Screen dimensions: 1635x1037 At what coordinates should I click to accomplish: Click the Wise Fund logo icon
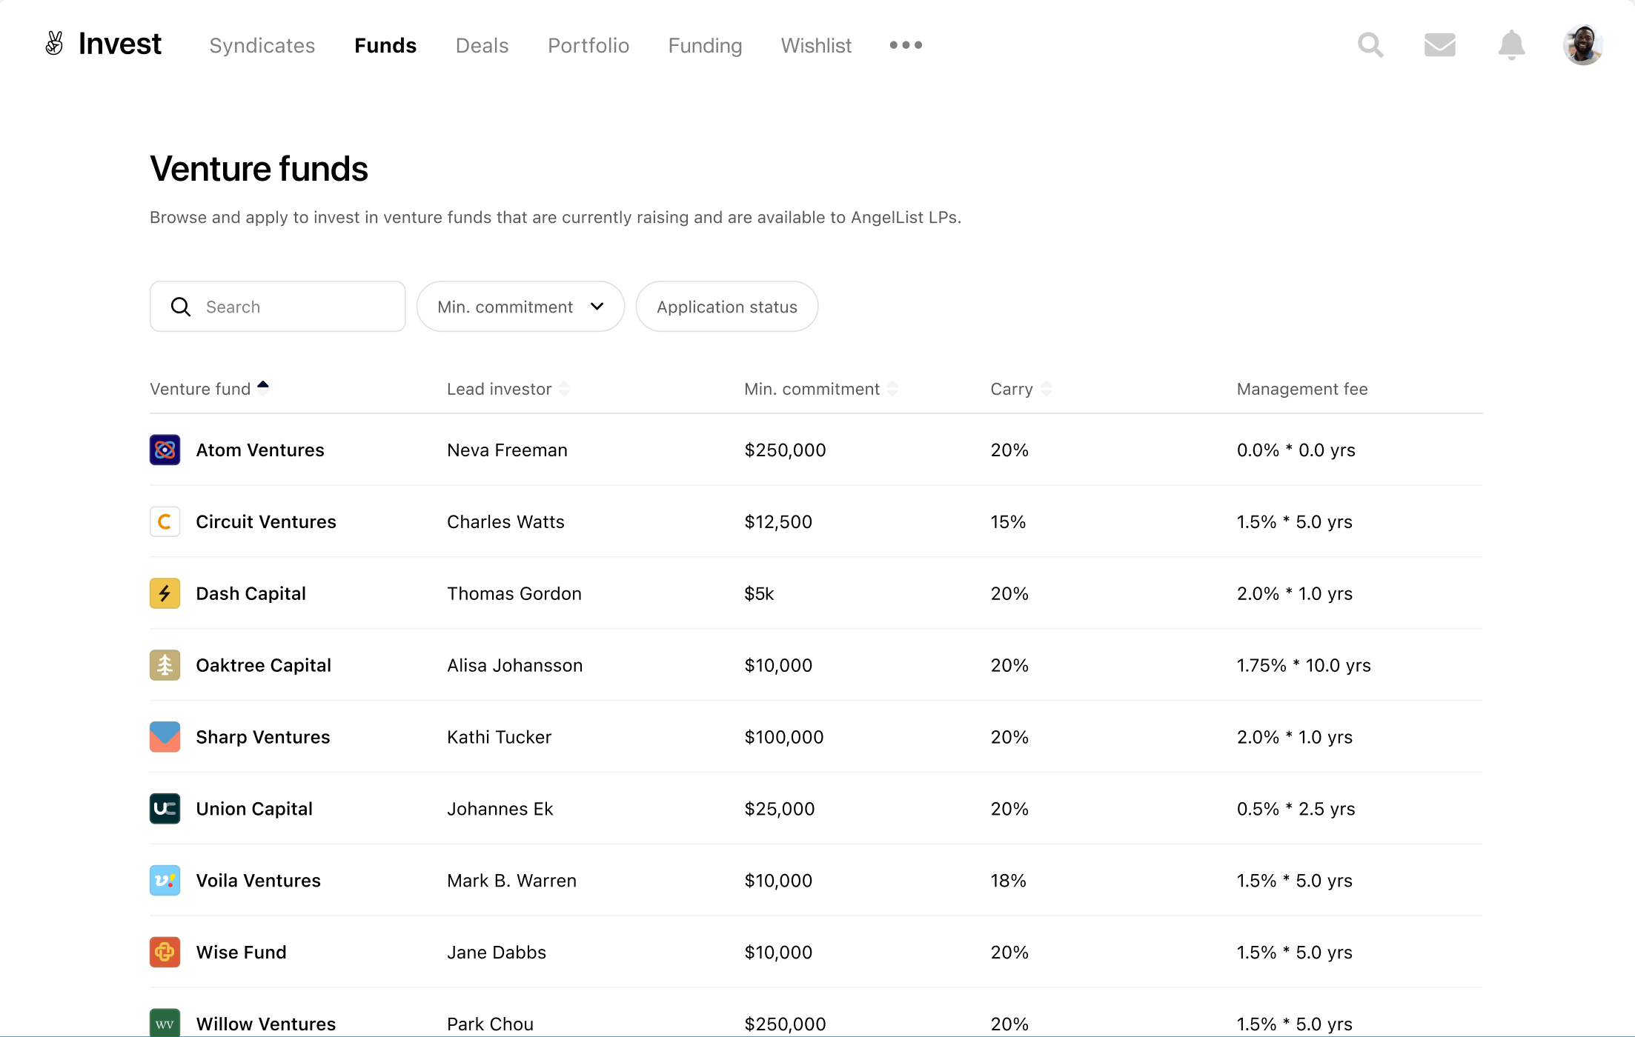(x=165, y=953)
